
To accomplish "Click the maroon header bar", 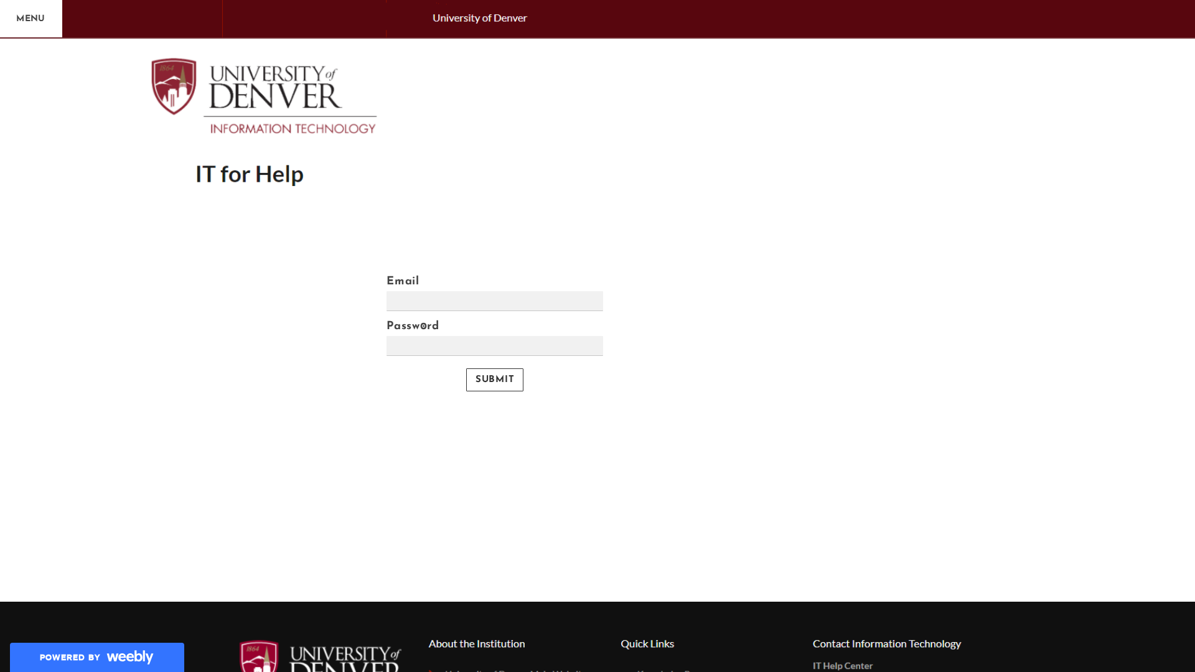I will click(747, 18).
